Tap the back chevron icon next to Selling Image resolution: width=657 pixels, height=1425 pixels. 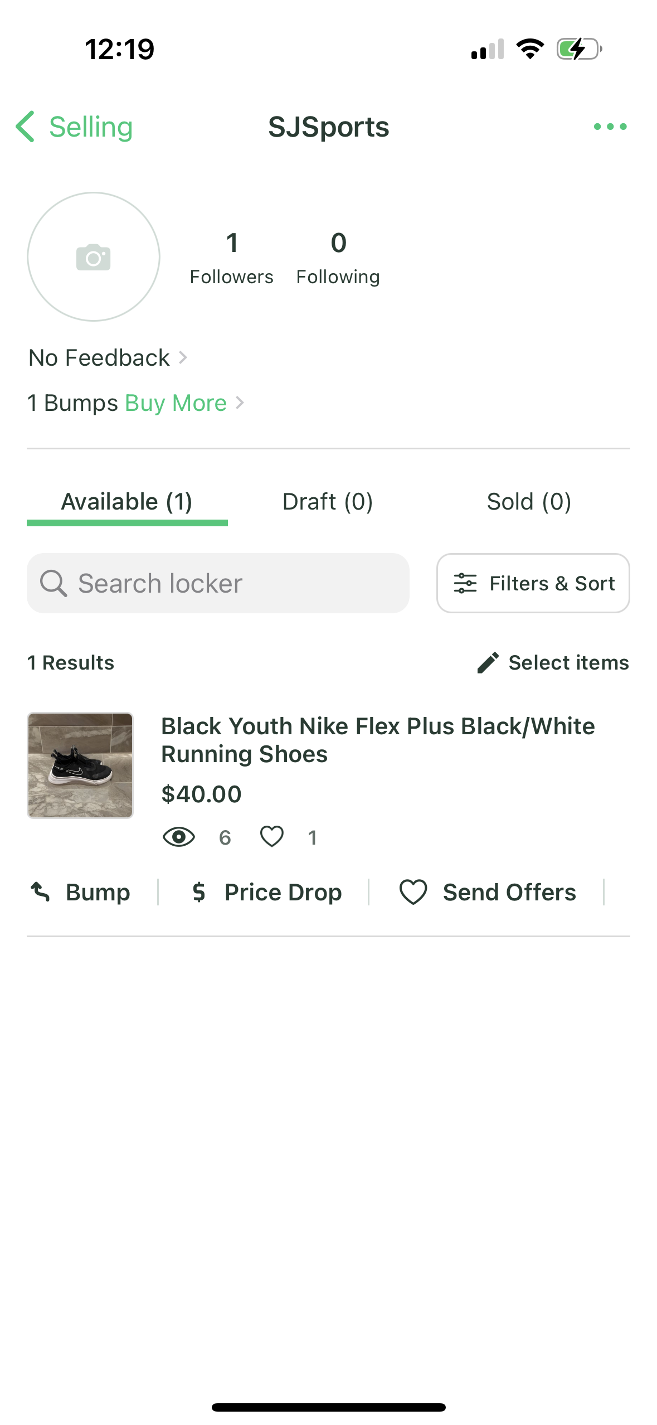tap(25, 127)
